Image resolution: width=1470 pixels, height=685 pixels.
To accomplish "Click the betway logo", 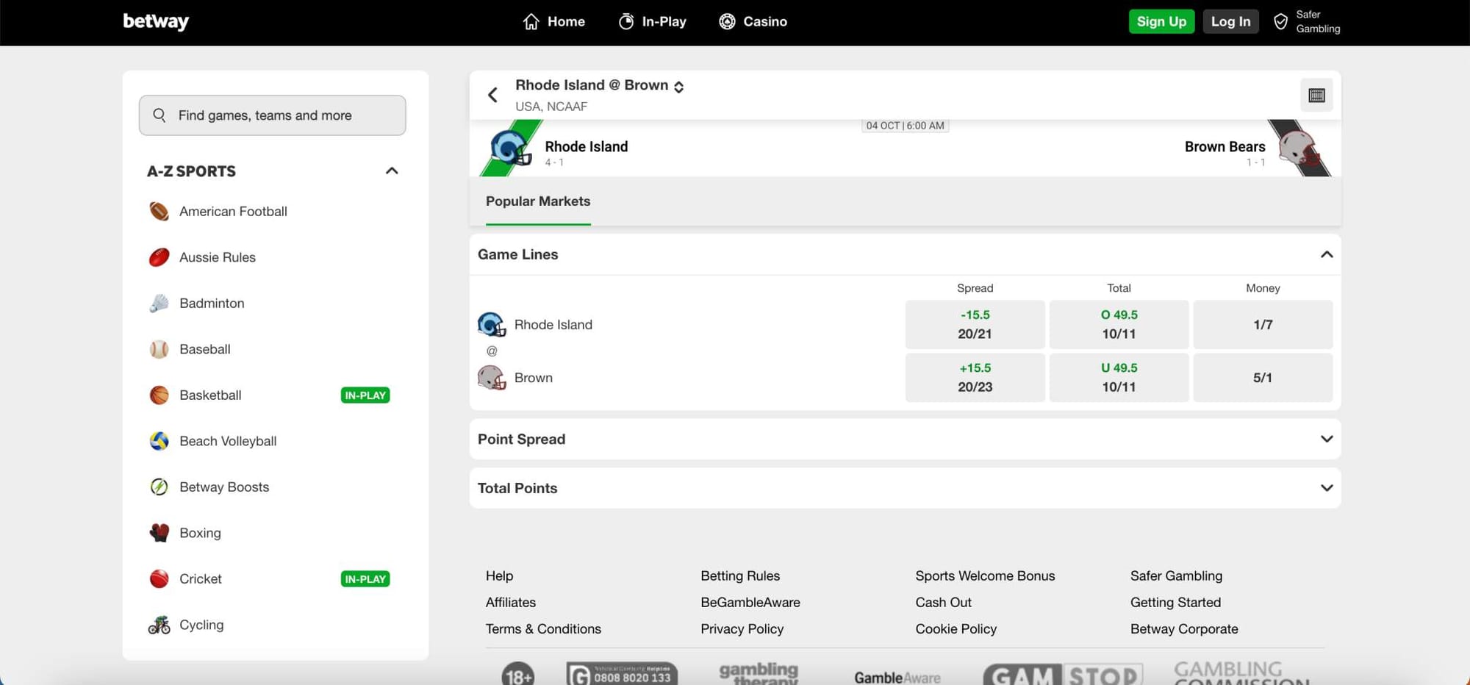I will pyautogui.click(x=156, y=22).
